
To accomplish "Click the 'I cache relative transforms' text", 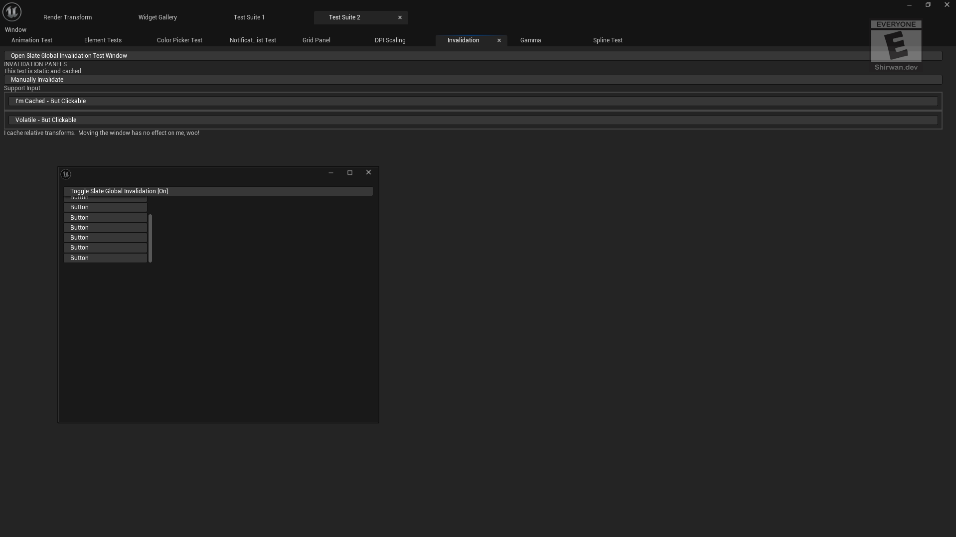I will click(x=102, y=133).
